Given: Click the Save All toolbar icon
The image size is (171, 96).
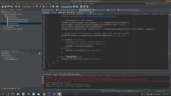Looking at the screenshot, I should [x=11, y=6].
